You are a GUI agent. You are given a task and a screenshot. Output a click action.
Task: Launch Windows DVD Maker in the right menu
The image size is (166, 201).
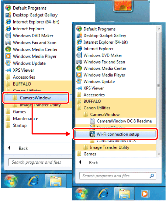99,55
